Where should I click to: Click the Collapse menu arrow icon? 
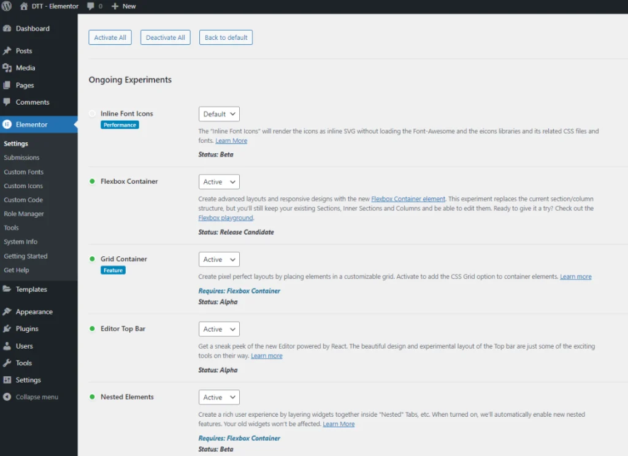(7, 397)
